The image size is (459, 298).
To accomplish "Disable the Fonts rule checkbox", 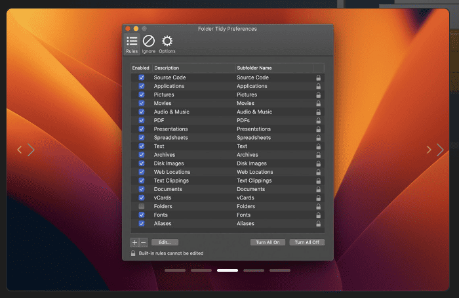I will (x=142, y=215).
